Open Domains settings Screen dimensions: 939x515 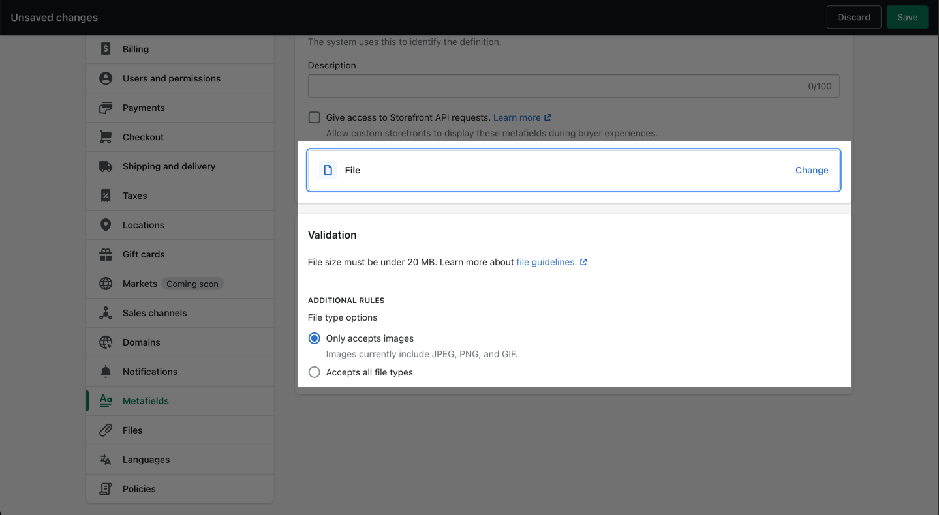pos(180,342)
